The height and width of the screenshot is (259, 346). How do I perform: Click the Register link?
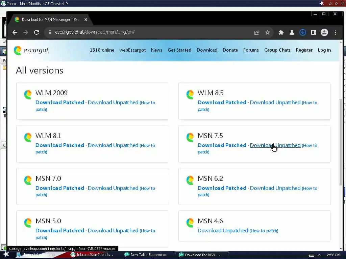click(x=304, y=50)
